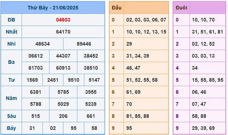The width and height of the screenshot is (228, 135).
Task: Select the Tư number 1569
Action: coord(32,80)
